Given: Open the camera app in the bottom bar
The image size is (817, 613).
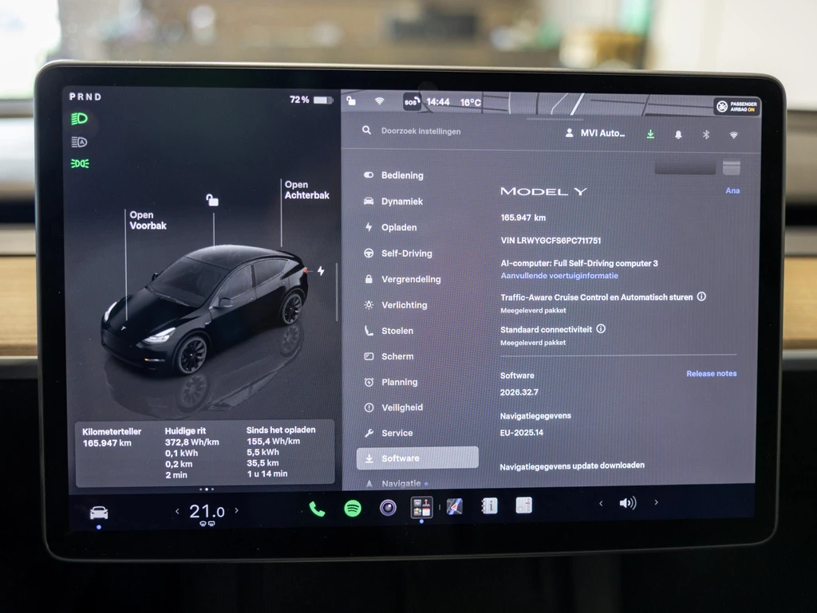Looking at the screenshot, I should [x=388, y=507].
